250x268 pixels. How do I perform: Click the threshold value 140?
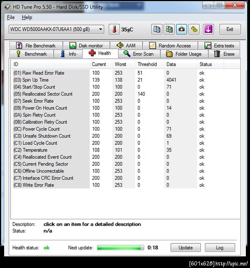[x=141, y=94]
